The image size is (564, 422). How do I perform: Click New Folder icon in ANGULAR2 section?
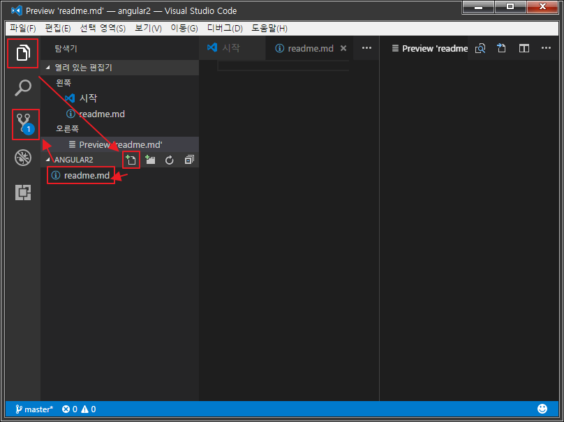(150, 160)
